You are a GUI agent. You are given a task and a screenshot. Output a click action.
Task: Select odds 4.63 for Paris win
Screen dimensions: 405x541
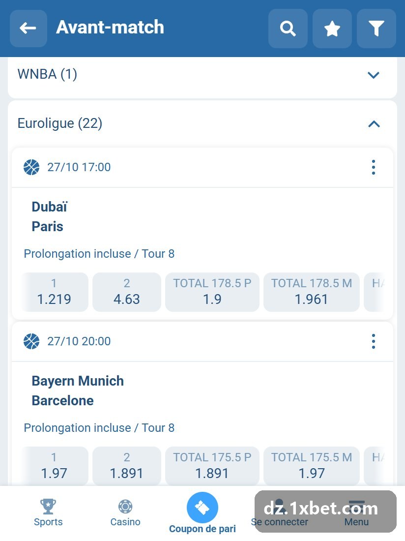[126, 292]
